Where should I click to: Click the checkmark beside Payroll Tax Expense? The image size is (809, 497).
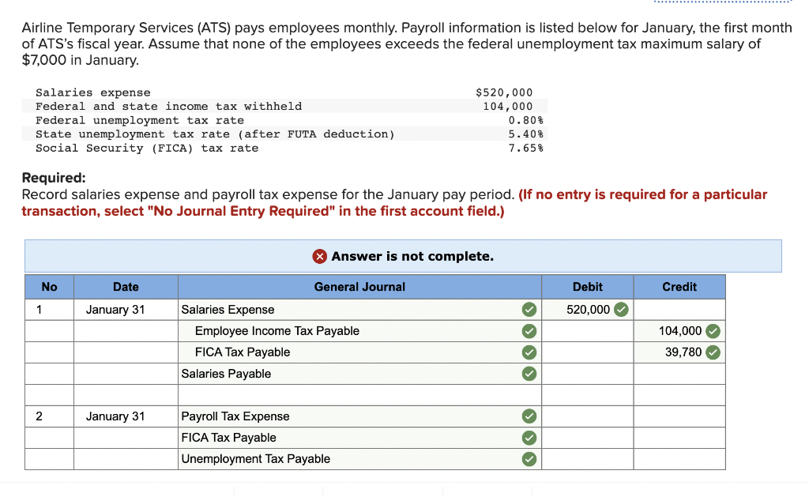529,416
